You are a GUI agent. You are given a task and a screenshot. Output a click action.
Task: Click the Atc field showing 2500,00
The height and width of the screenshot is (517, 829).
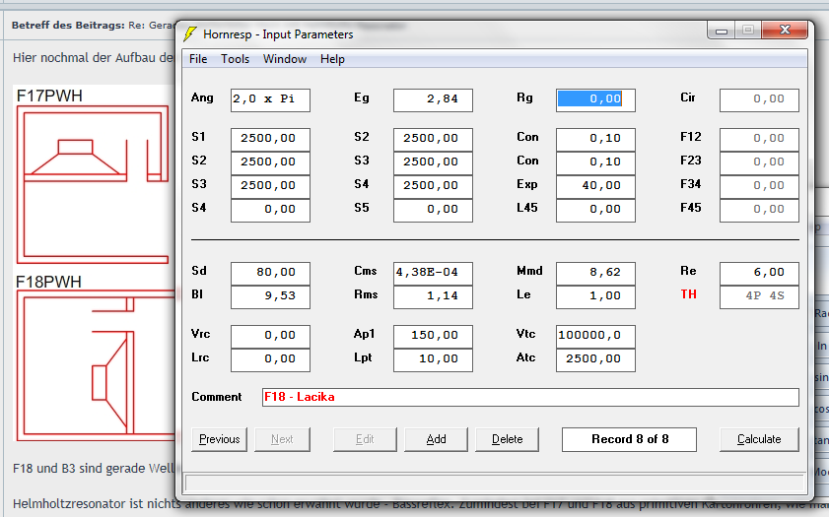pyautogui.click(x=595, y=360)
